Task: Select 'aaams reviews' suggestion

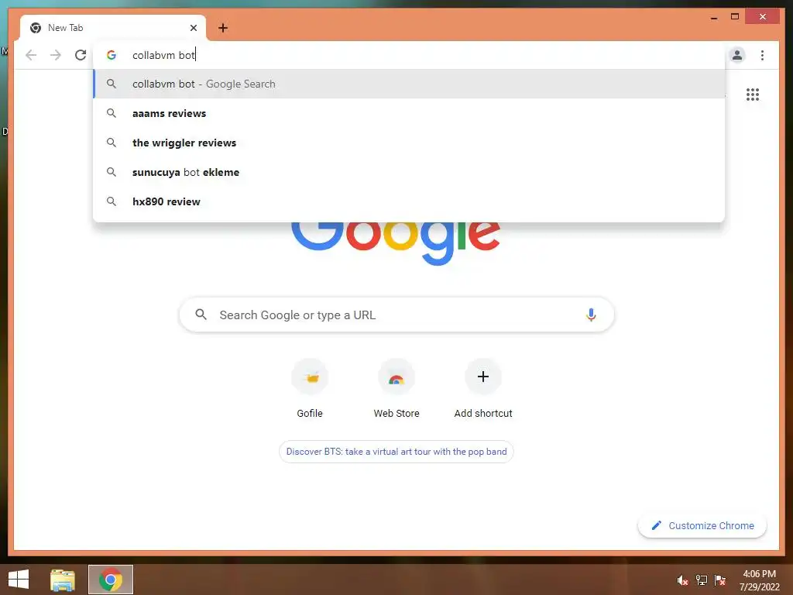Action: coord(409,113)
